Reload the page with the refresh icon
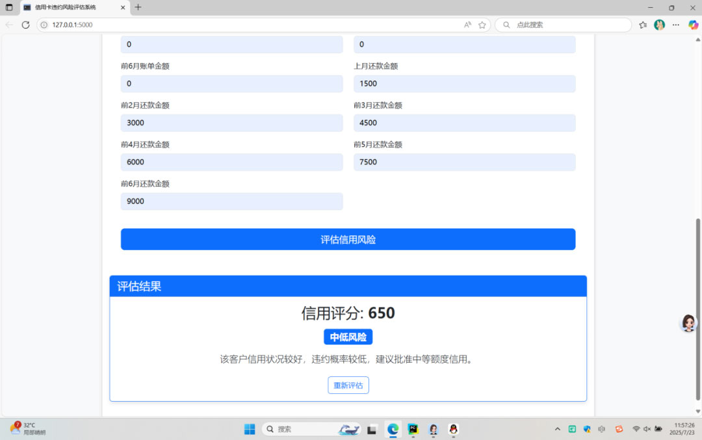The height and width of the screenshot is (440, 702). pyautogui.click(x=25, y=25)
